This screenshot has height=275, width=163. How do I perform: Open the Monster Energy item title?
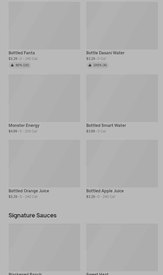pyautogui.click(x=24, y=125)
